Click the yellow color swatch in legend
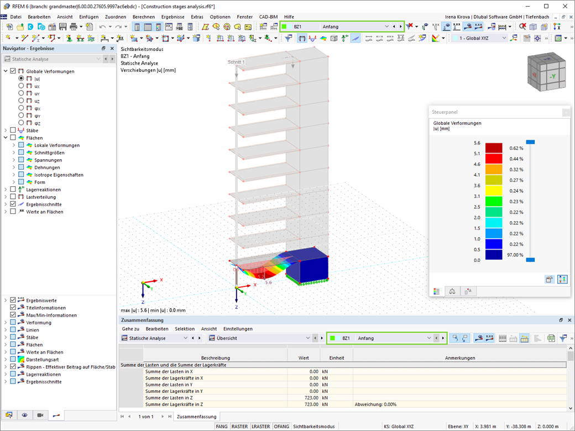Image resolution: width=575 pixels, height=431 pixels. point(494,191)
